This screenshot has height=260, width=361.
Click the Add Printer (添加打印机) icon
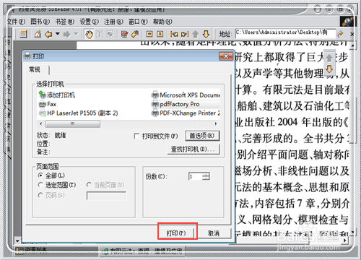point(57,95)
